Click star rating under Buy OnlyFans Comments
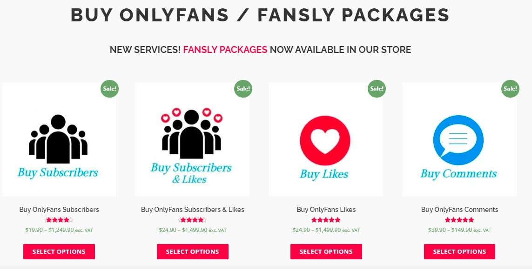The width and height of the screenshot is (532, 270). point(459,220)
